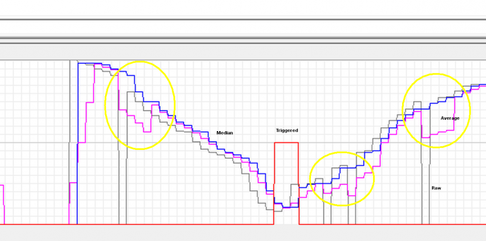The image size is (486, 241).
Task: Click the 'Median' label on the chart
Action: coord(225,133)
